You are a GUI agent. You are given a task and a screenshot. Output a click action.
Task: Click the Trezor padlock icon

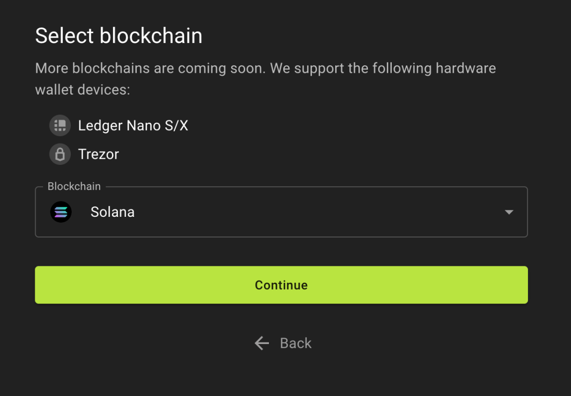tap(60, 154)
